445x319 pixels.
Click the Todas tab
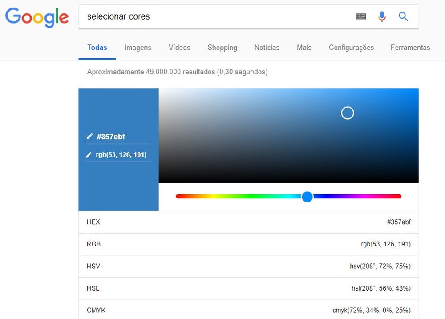click(97, 48)
